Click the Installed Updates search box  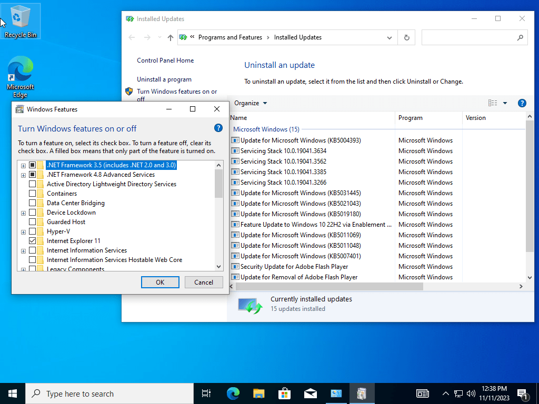[x=474, y=37]
